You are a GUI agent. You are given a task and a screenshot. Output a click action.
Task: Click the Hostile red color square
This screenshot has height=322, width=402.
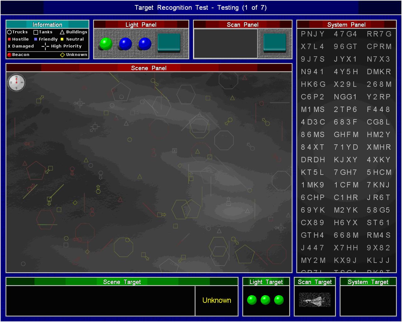pos(9,39)
